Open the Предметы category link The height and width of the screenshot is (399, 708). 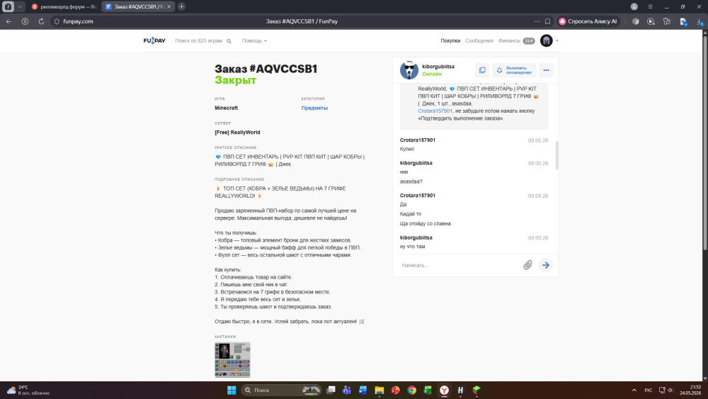click(x=314, y=108)
